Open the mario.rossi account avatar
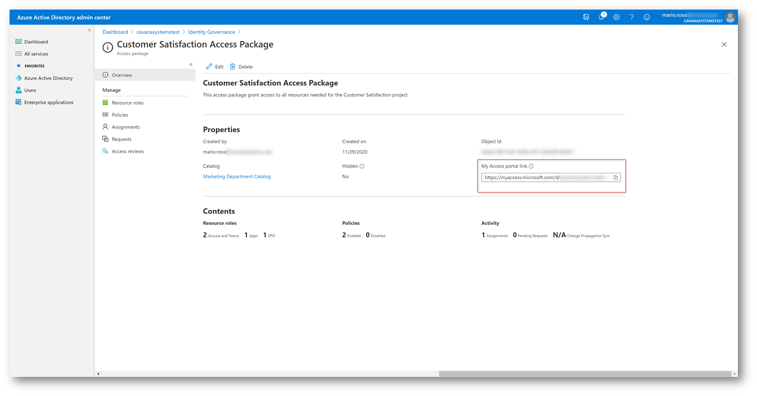 730,17
